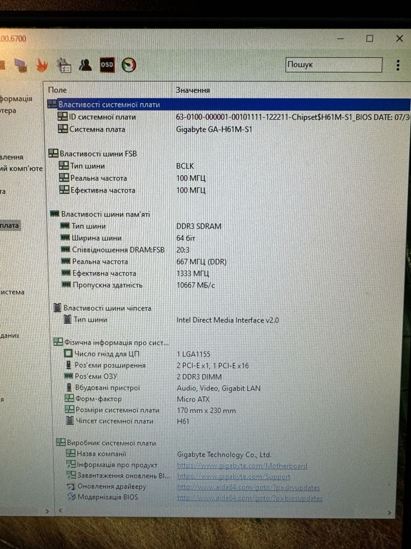Screen dimensions: 411x549
Task: Click the round gauge benchmark icon
Action: [x=129, y=65]
